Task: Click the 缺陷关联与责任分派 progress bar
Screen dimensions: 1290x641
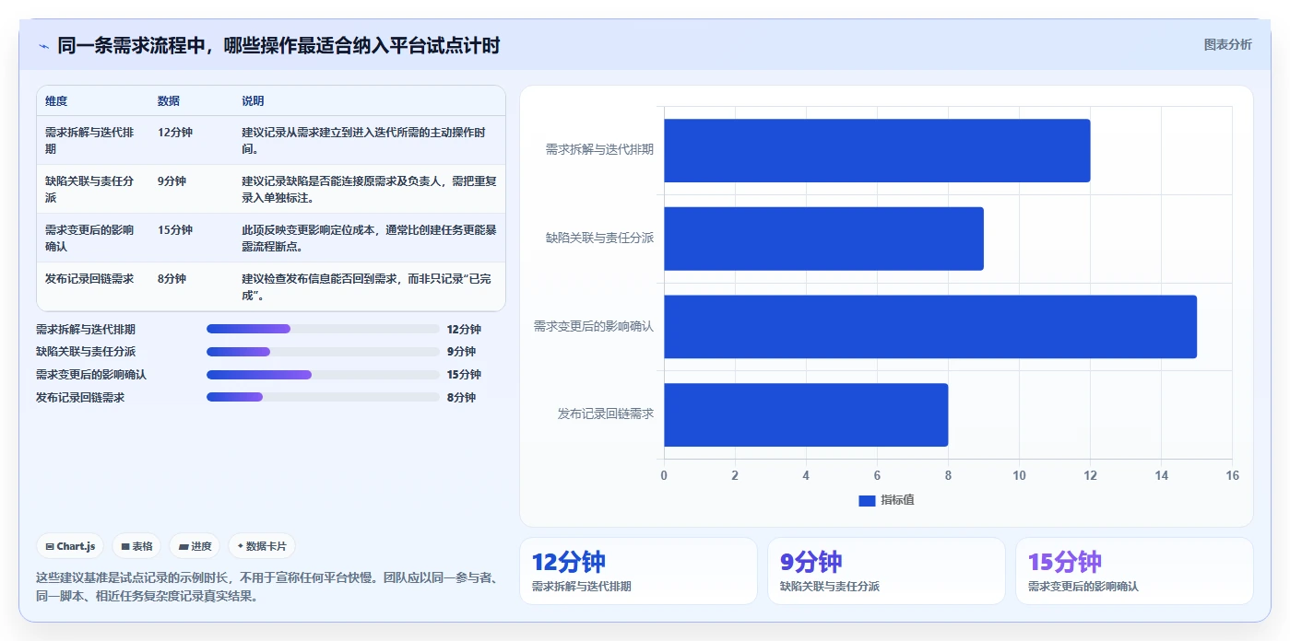Action: click(x=323, y=352)
